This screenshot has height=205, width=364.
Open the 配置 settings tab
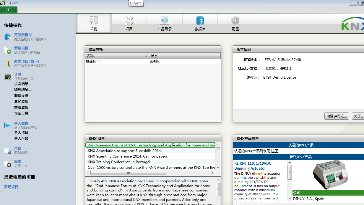(235, 24)
